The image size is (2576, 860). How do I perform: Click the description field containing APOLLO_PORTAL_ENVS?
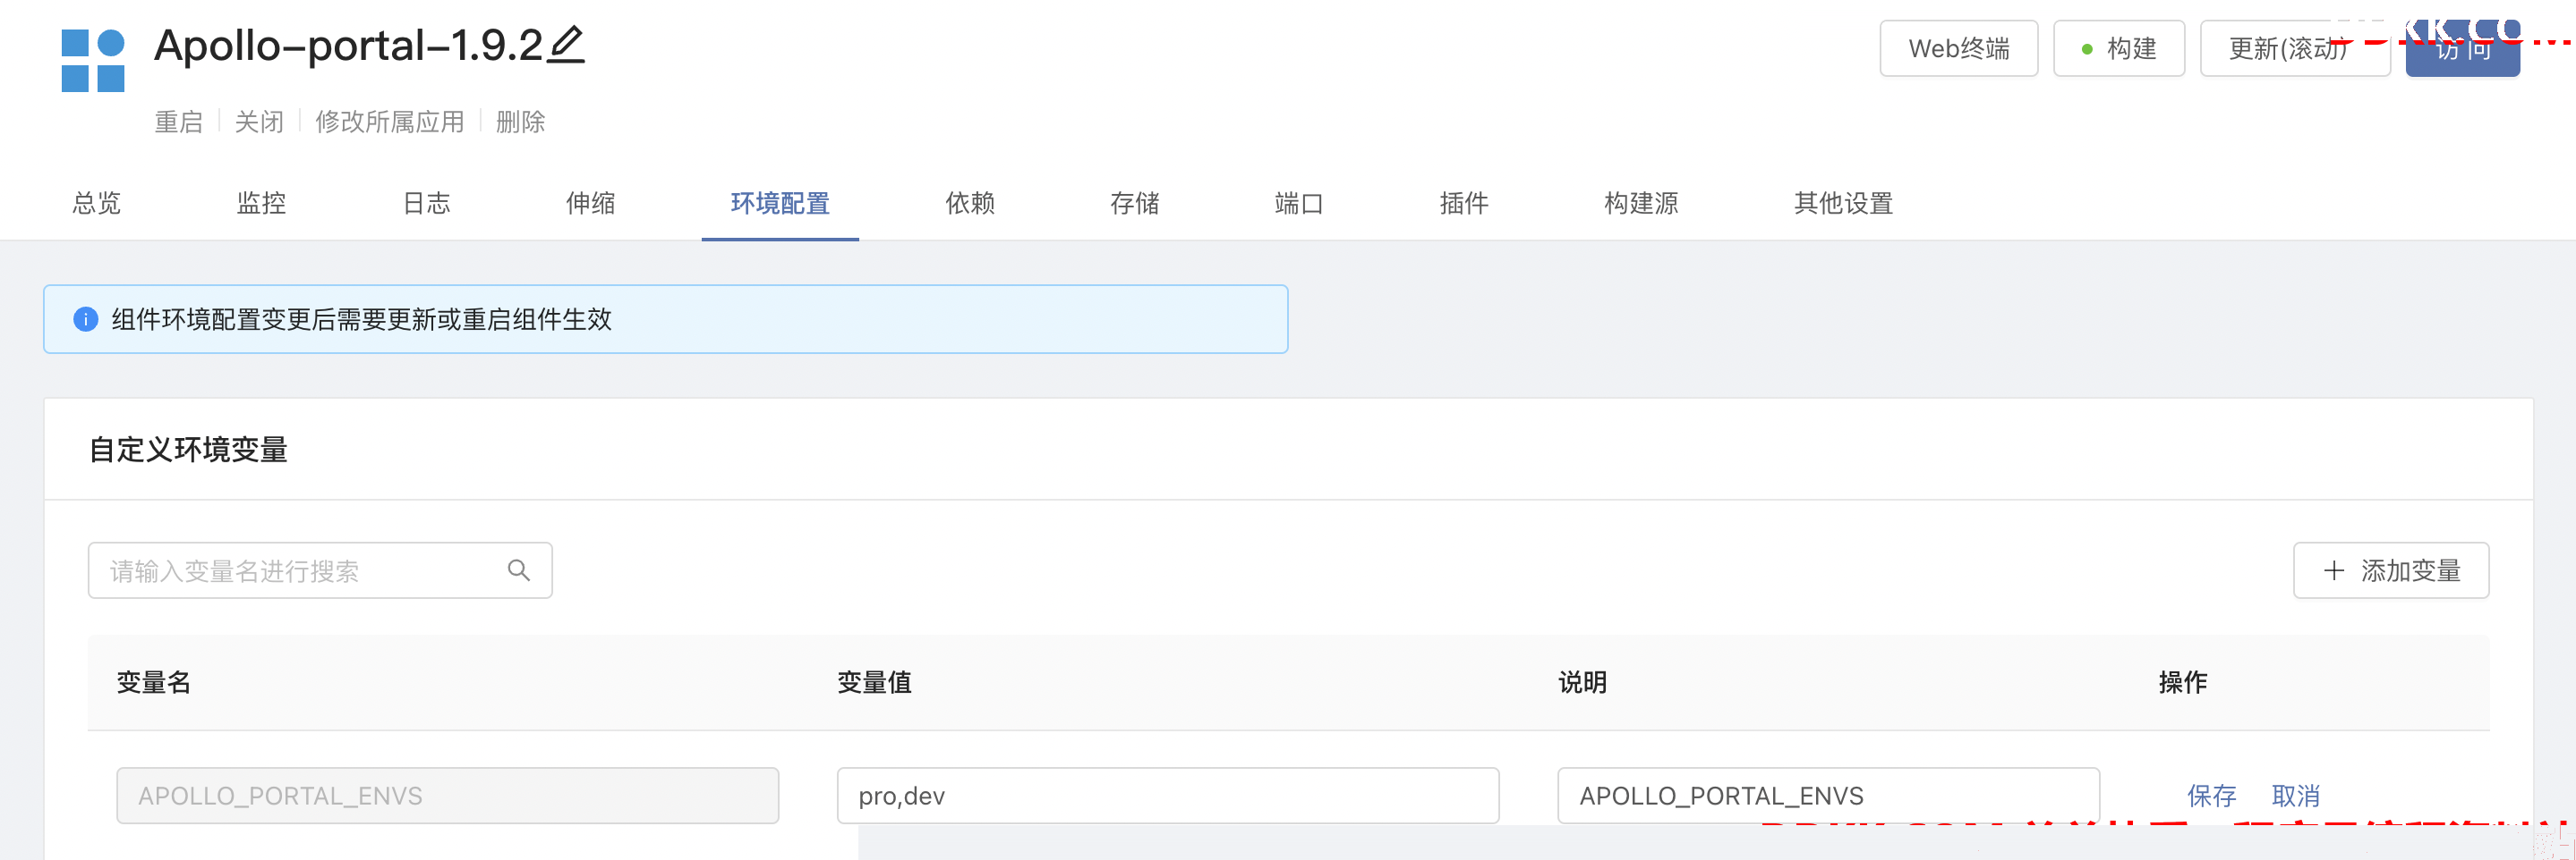1828,796
